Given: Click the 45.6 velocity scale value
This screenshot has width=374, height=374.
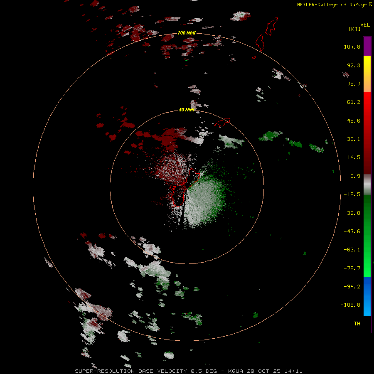Looking at the screenshot, I should tap(354, 121).
